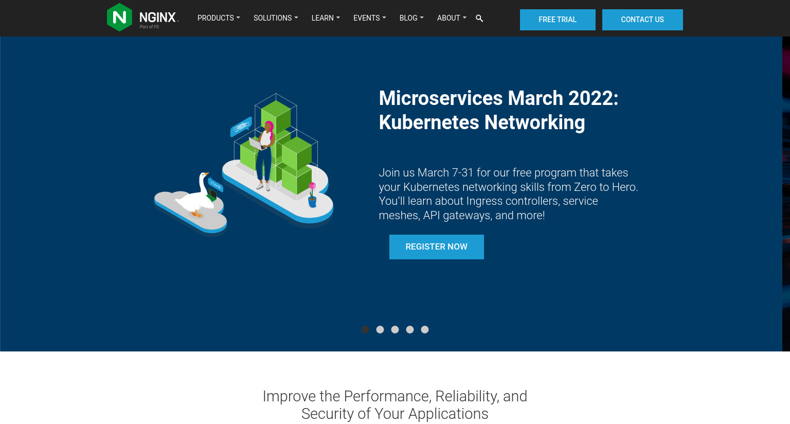Expand the SOLUTIONS menu
The width and height of the screenshot is (790, 424).
pos(276,18)
